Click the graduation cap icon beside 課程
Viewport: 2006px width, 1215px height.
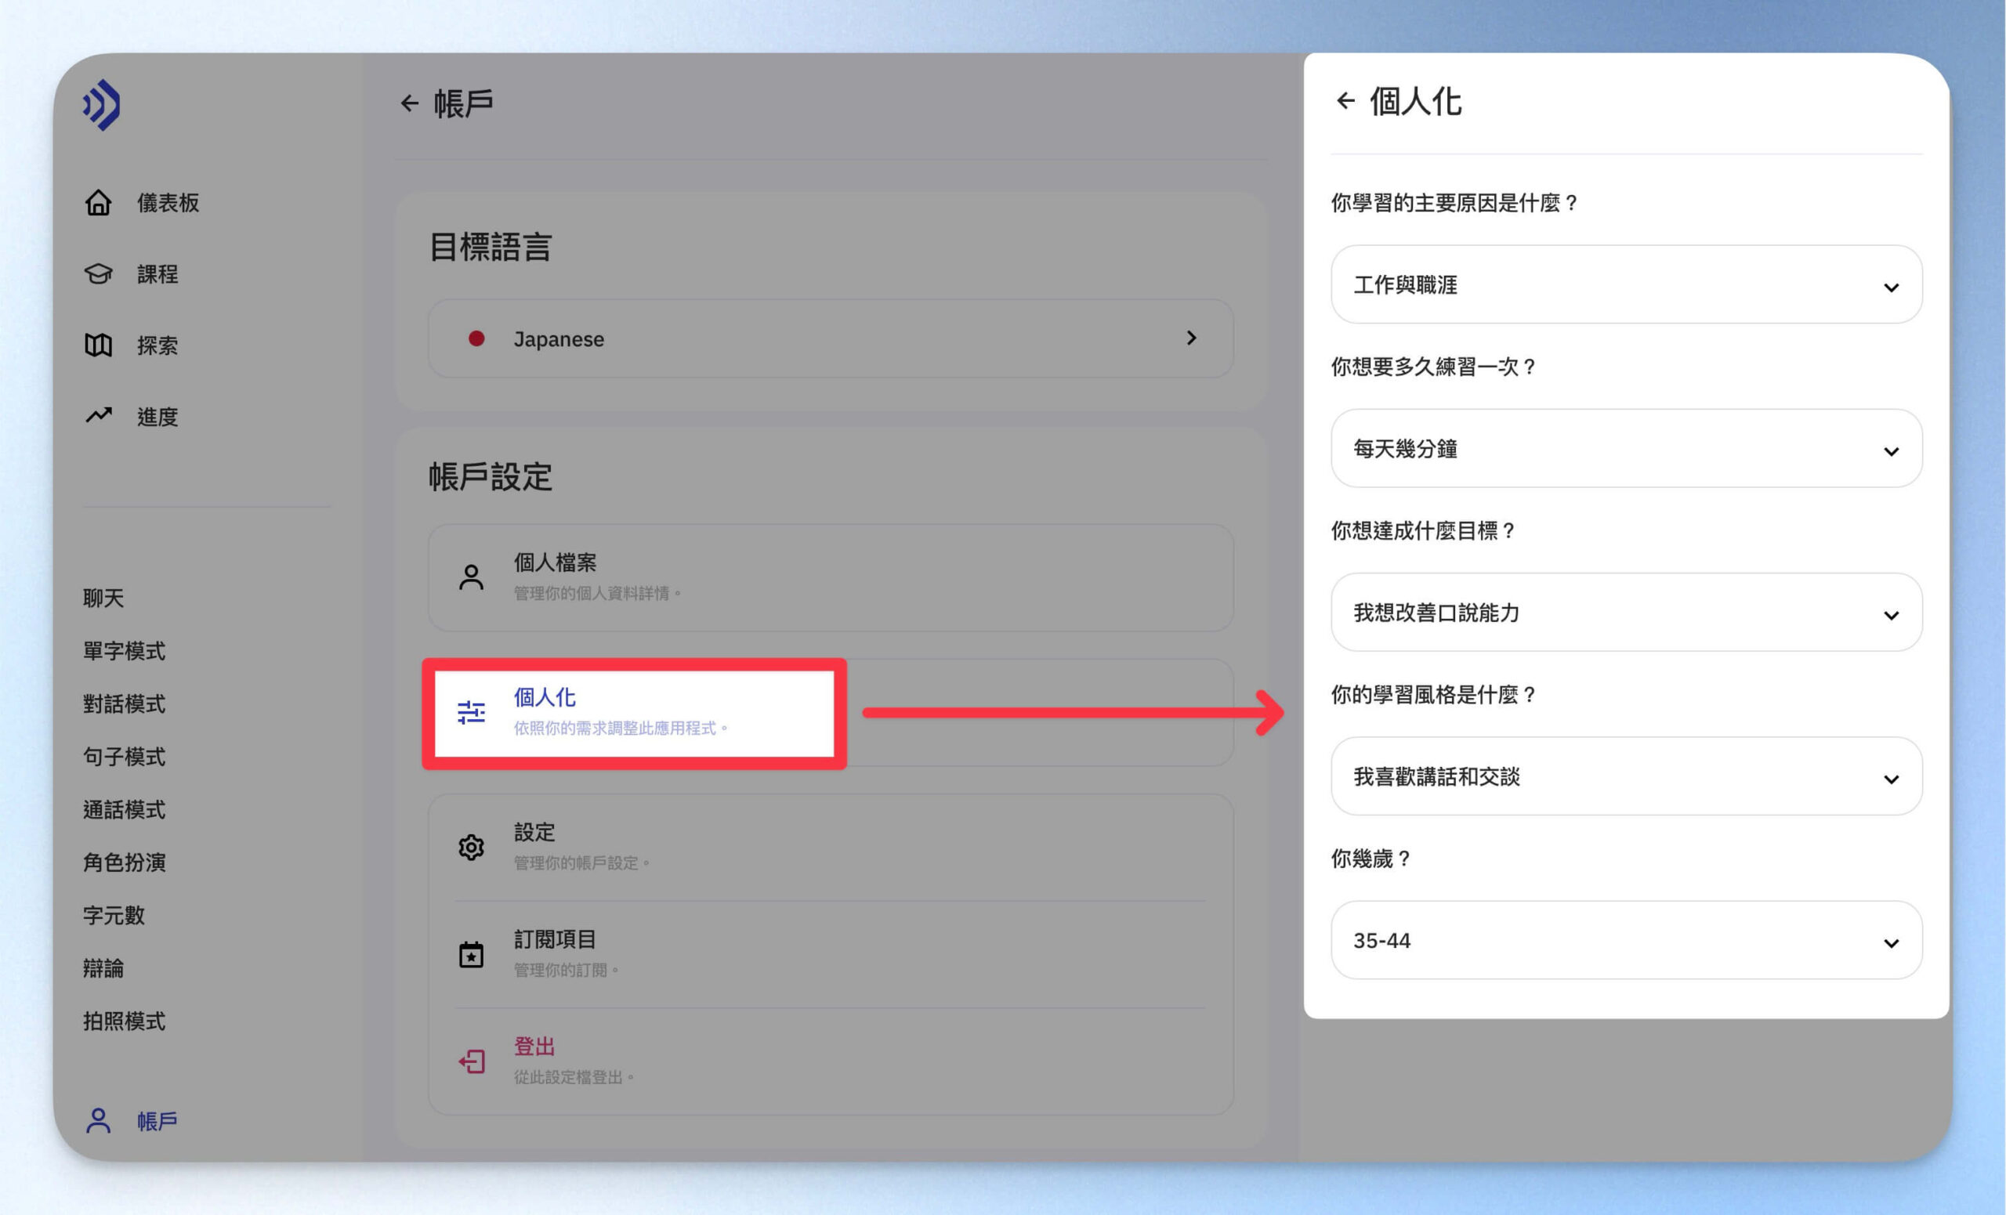tap(99, 273)
